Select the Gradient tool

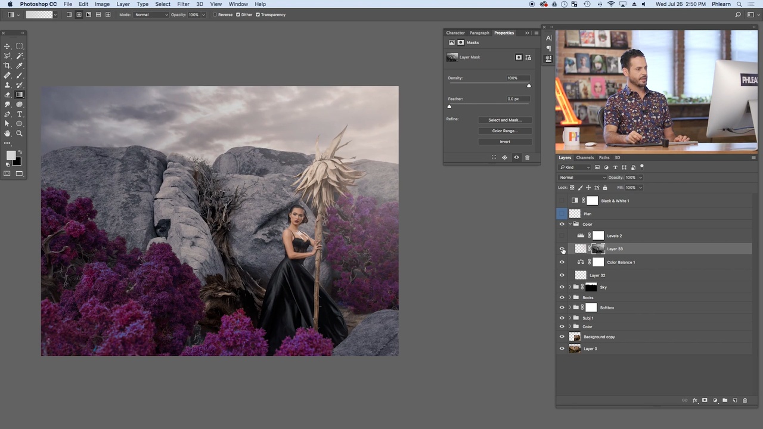20,95
